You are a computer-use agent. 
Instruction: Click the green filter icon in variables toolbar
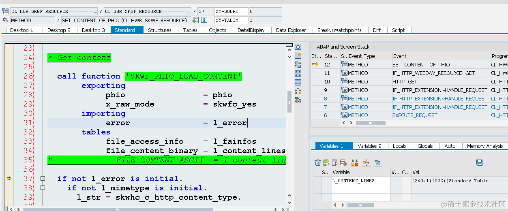click(377, 163)
